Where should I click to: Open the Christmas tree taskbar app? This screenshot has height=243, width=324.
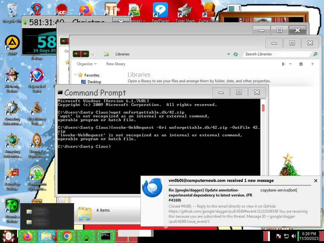[86, 236]
